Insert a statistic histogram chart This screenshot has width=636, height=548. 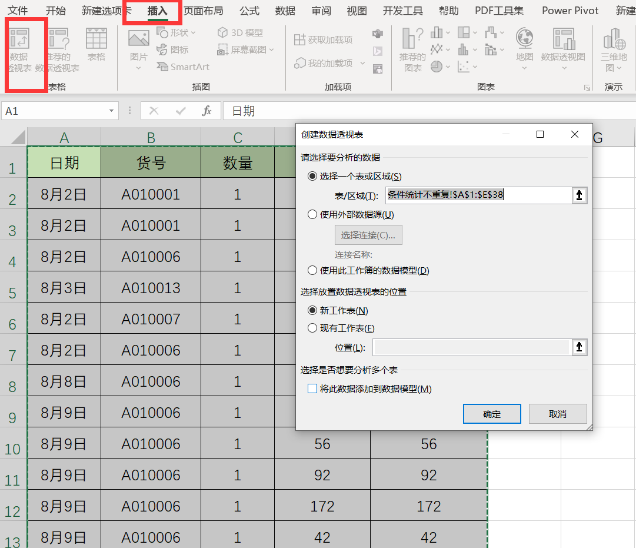pos(464,49)
